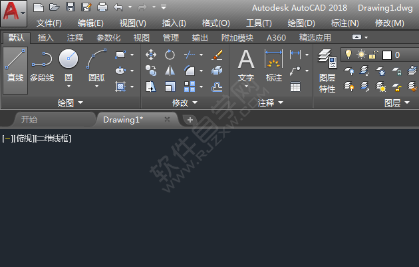
Task: Print the drawing using the plotter icon
Action: (x=102, y=7)
